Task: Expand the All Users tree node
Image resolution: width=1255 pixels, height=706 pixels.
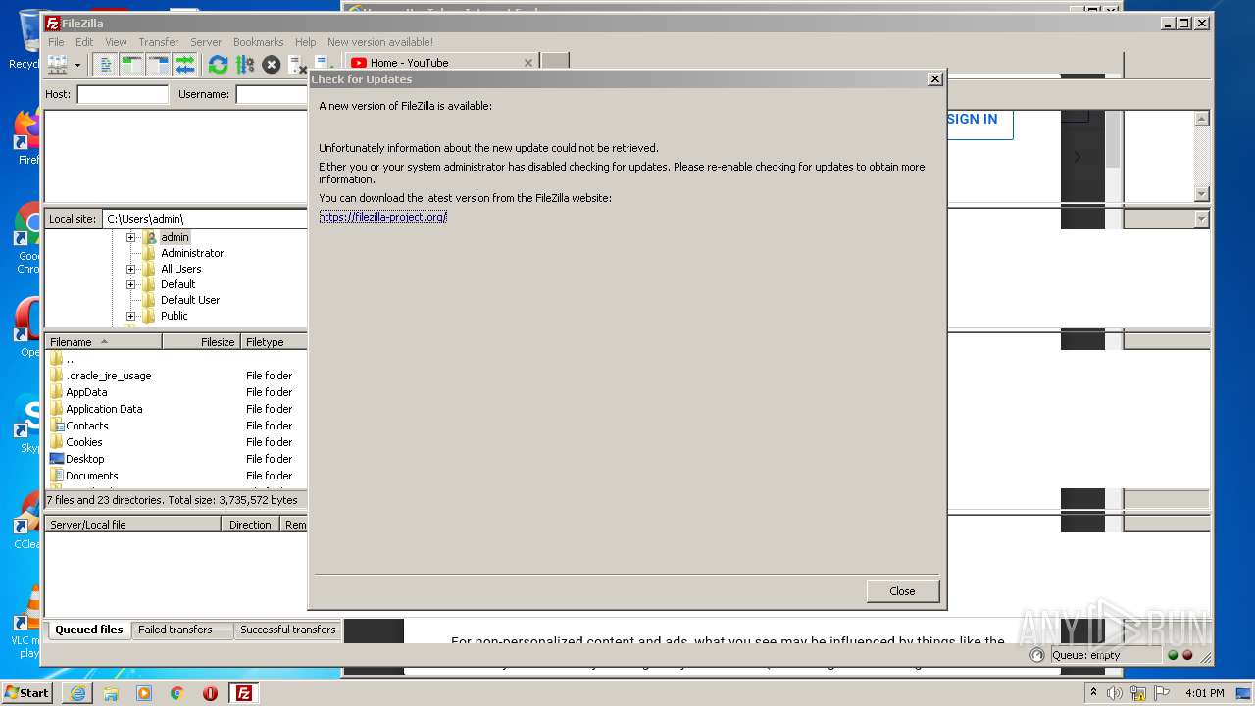Action: [x=130, y=269]
